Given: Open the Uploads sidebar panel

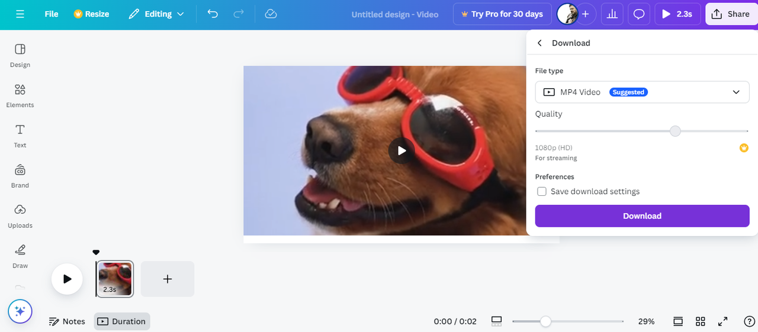Looking at the screenshot, I should coord(20,216).
